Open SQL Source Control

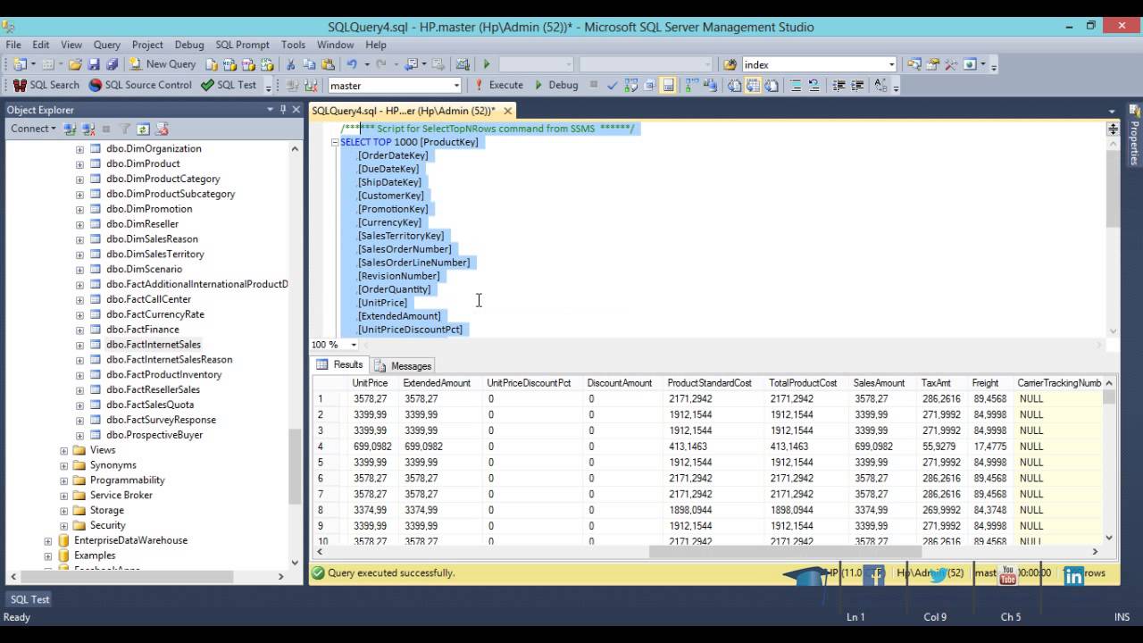140,85
